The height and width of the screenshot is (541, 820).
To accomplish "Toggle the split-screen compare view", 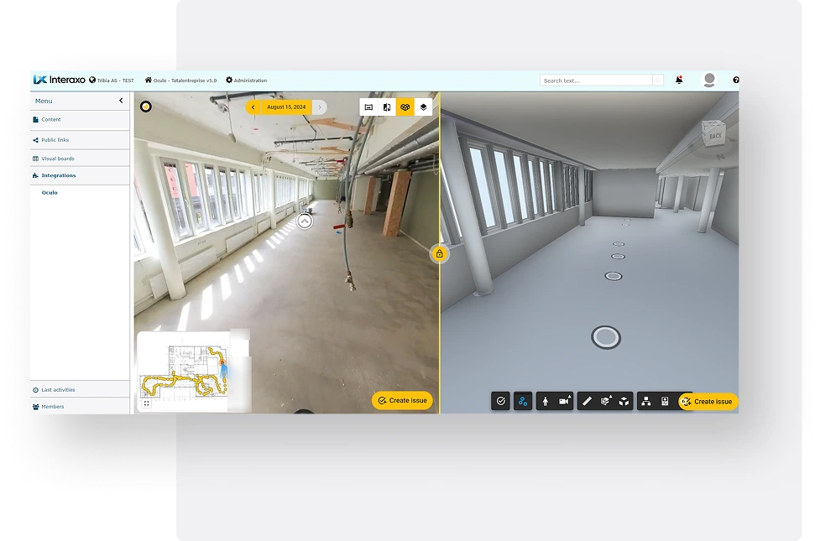I will (x=387, y=107).
